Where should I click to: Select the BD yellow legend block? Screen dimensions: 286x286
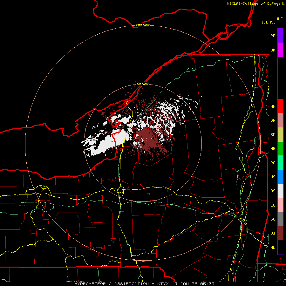click(281, 135)
